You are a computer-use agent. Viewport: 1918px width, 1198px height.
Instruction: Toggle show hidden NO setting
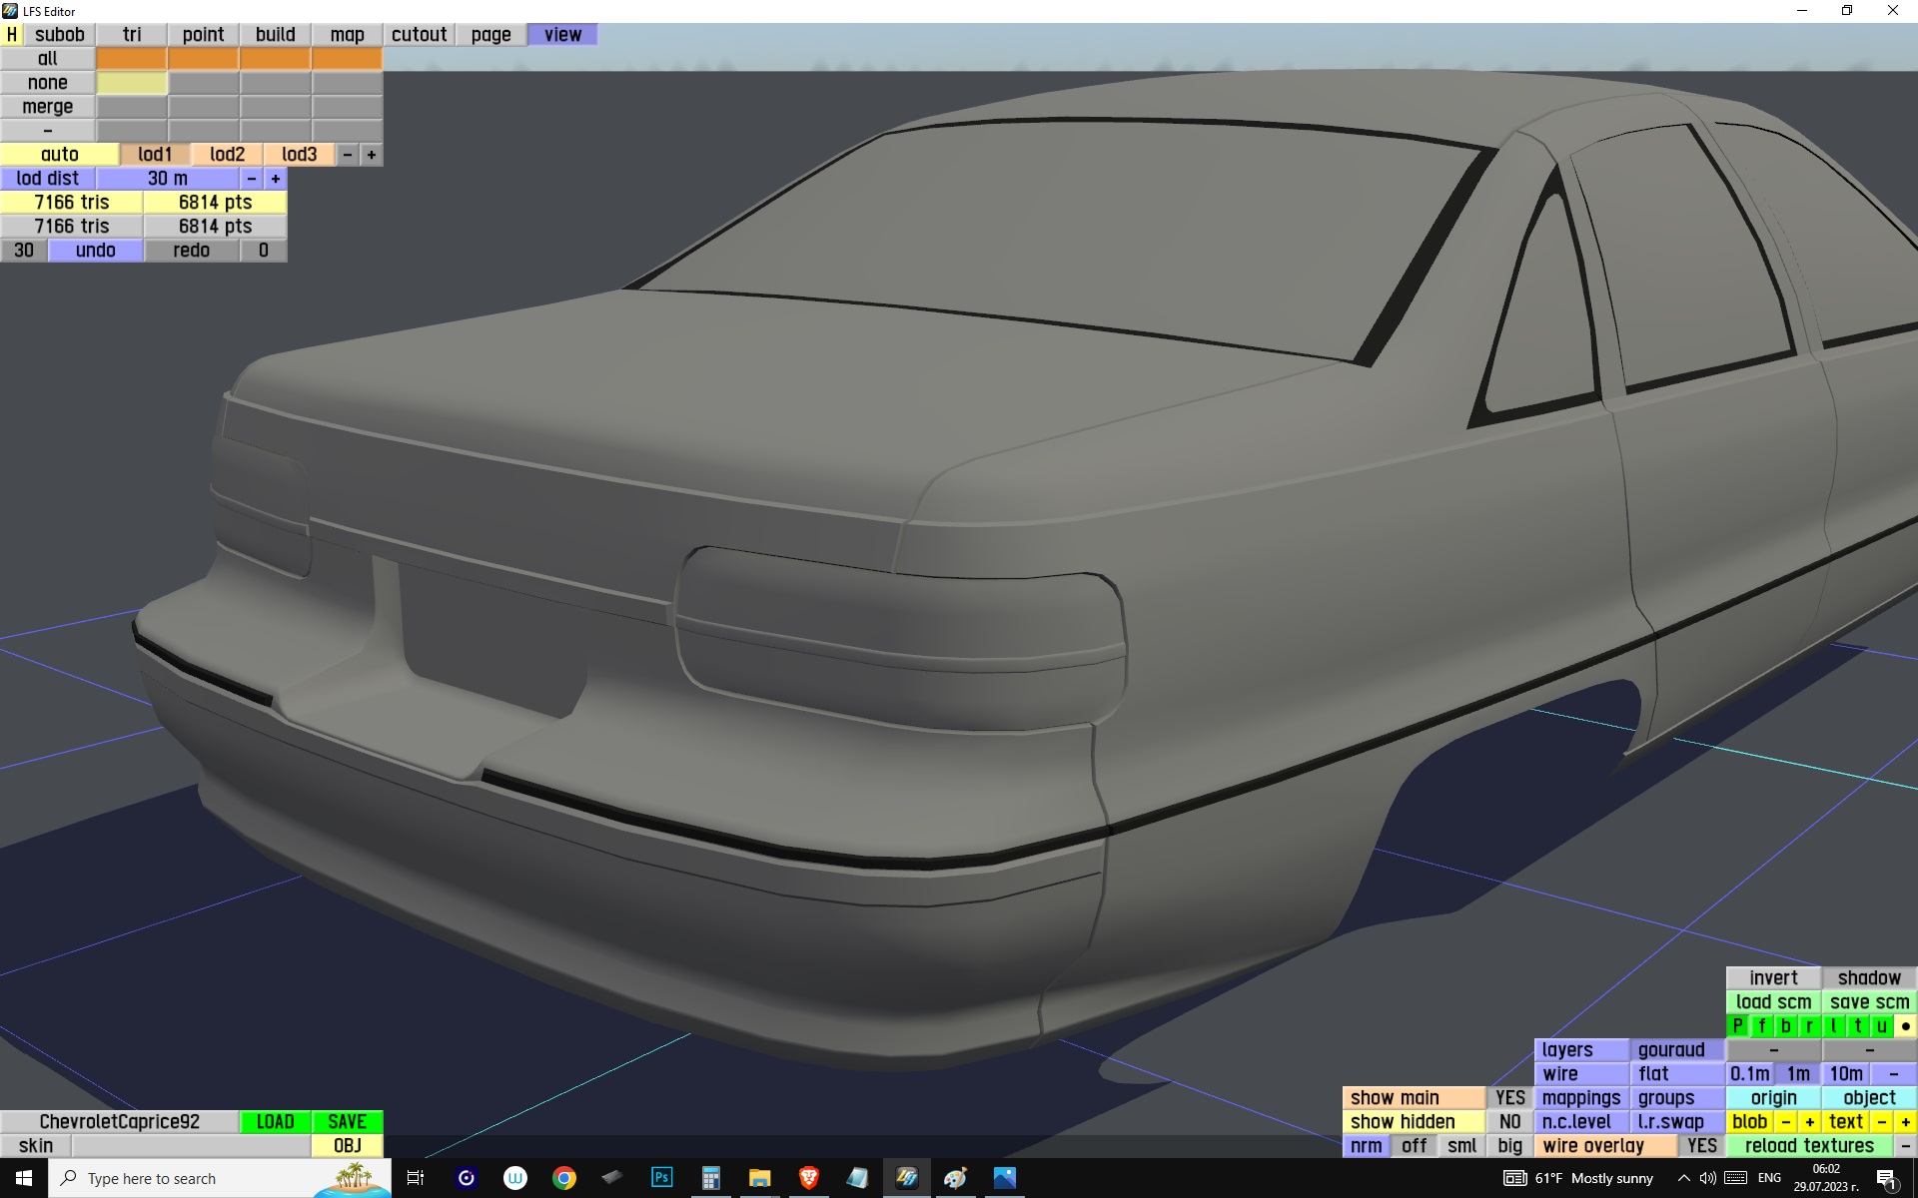point(1509,1121)
